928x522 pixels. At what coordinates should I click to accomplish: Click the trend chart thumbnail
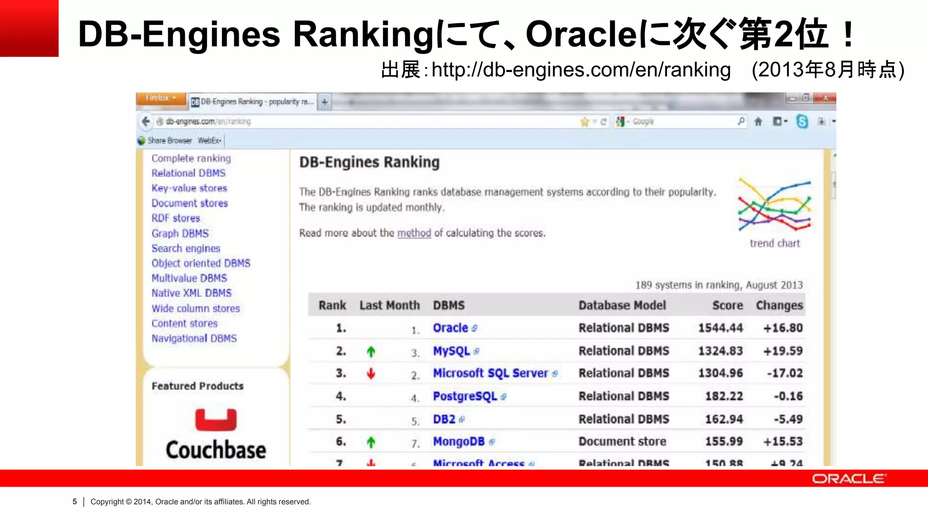[x=774, y=204]
